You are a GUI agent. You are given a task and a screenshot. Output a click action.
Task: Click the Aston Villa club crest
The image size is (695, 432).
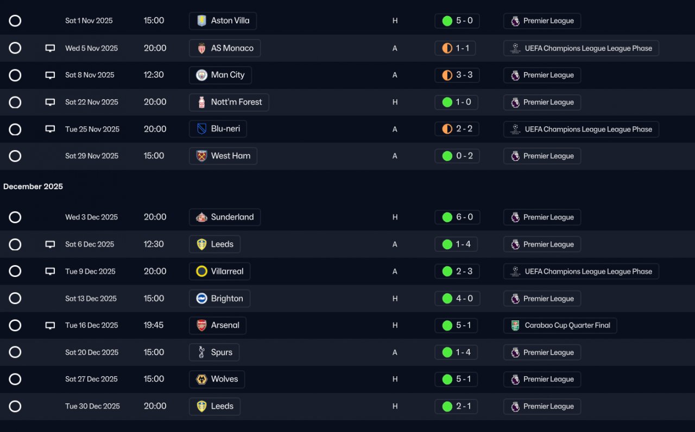[x=201, y=21]
